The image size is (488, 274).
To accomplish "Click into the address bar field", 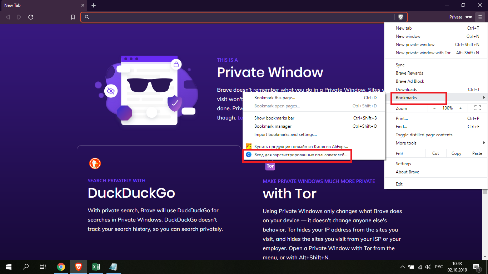I will click(x=244, y=17).
